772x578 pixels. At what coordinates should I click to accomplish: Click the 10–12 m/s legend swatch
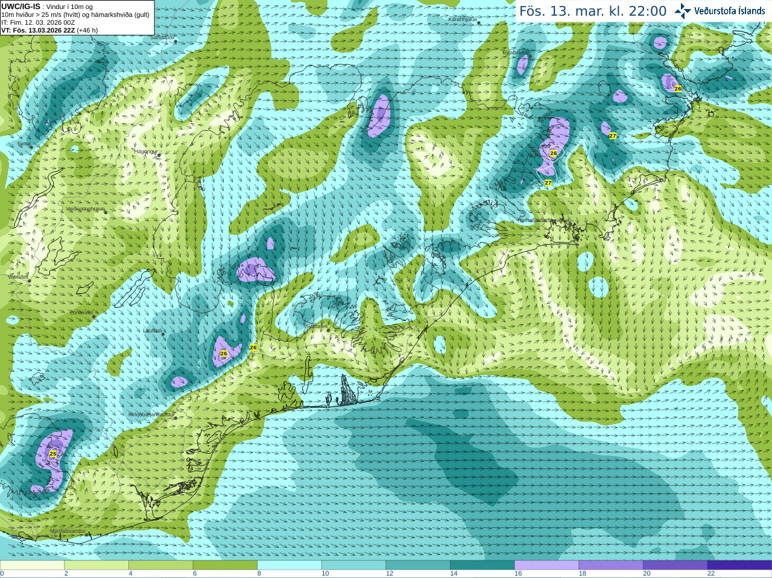(353, 565)
